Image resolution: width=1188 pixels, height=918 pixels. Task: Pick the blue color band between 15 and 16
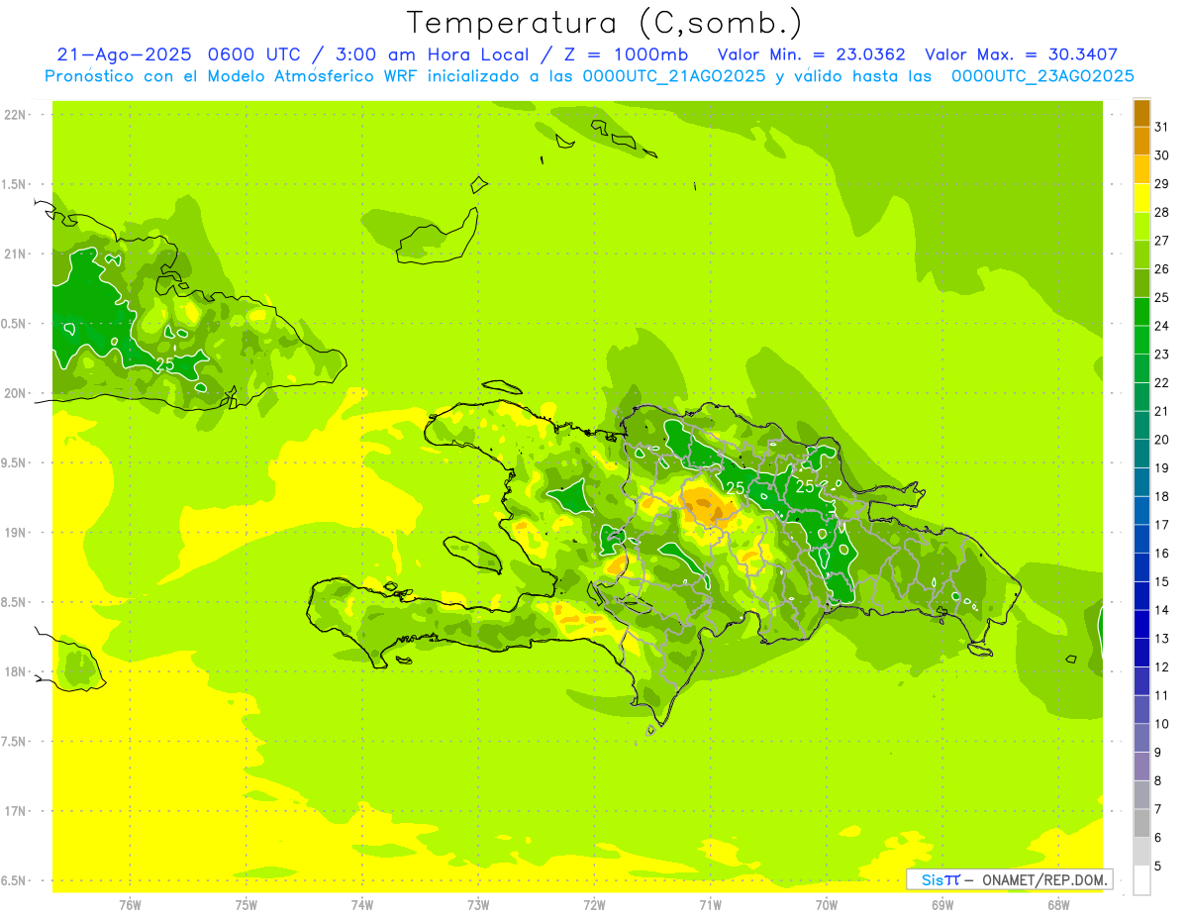point(1141,567)
